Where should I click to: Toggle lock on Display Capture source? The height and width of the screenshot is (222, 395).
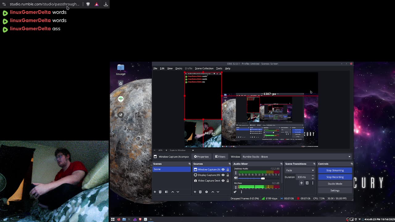tap(228, 175)
